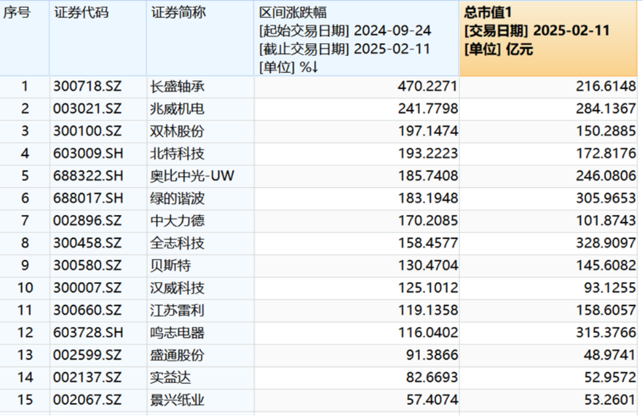The width and height of the screenshot is (643, 416).
Task: Select the stock name 实益达
Action: [170, 377]
